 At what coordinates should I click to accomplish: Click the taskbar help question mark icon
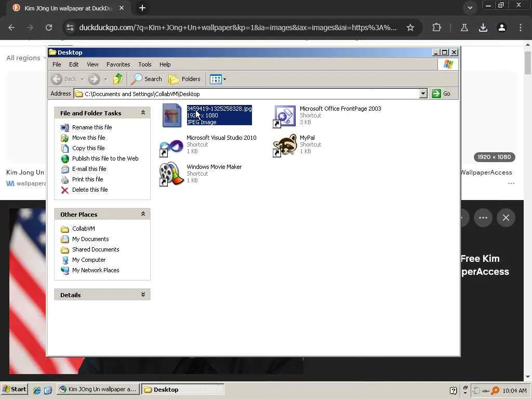(x=453, y=391)
